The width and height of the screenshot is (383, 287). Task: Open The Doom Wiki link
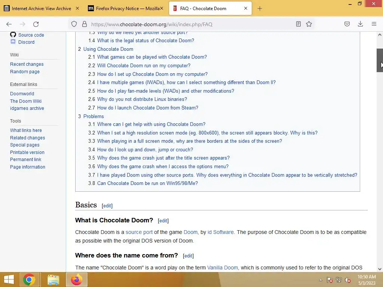click(x=26, y=101)
